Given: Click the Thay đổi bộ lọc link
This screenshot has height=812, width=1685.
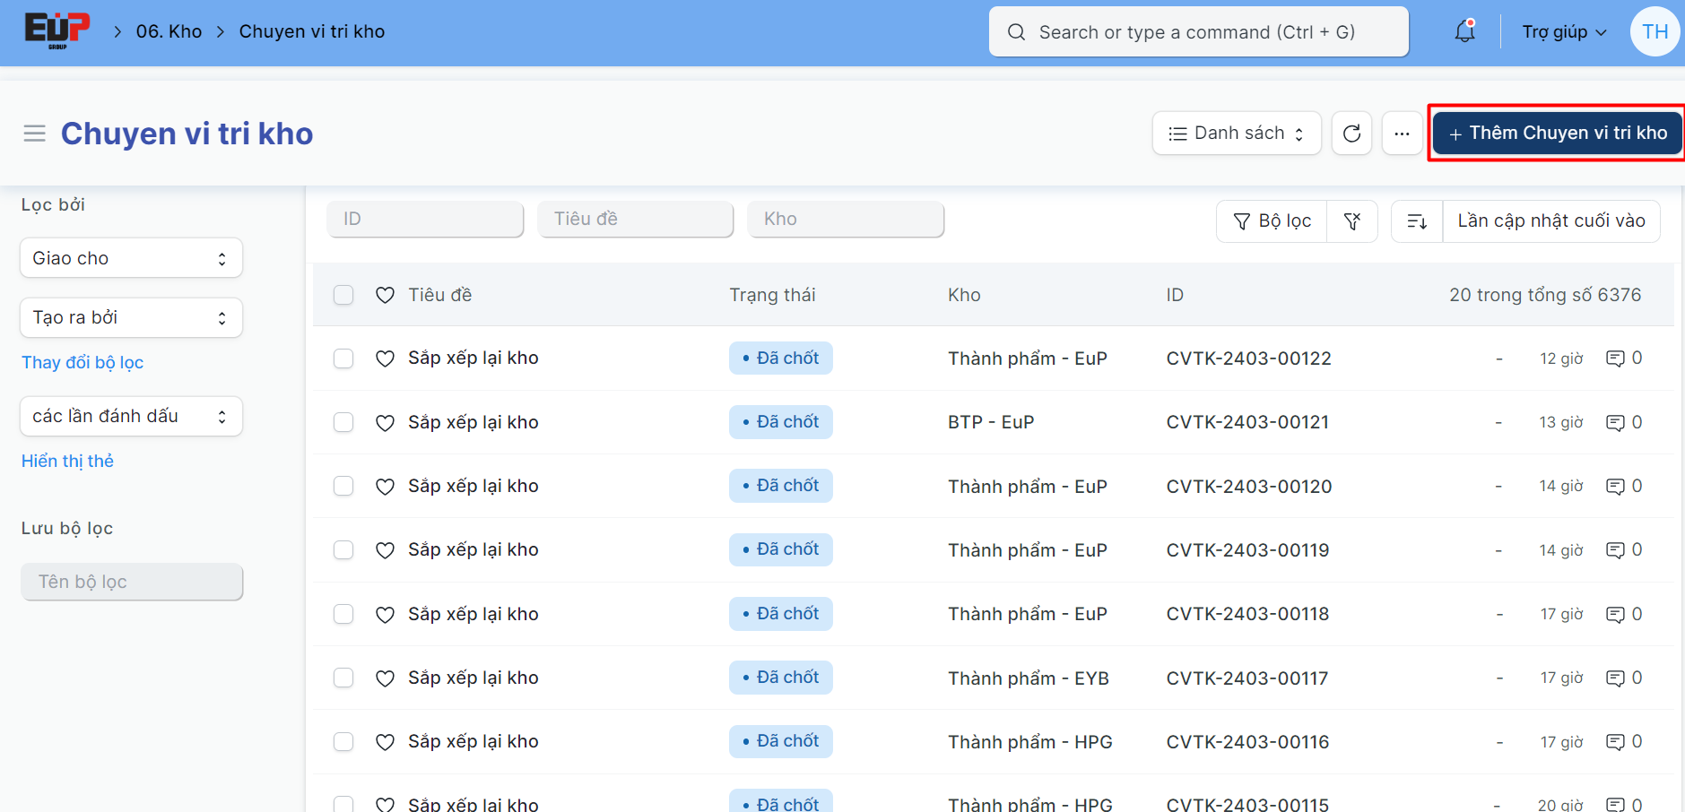Looking at the screenshot, I should tap(83, 362).
